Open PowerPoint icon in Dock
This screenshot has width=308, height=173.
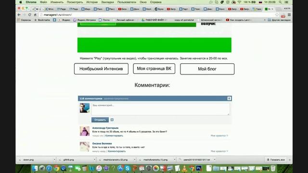tap(135, 168)
